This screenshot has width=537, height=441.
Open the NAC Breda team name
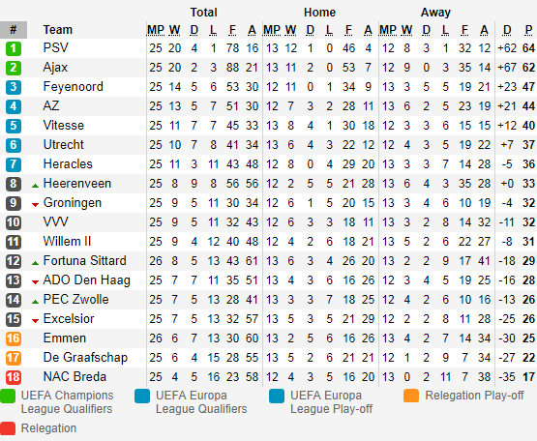coord(75,377)
